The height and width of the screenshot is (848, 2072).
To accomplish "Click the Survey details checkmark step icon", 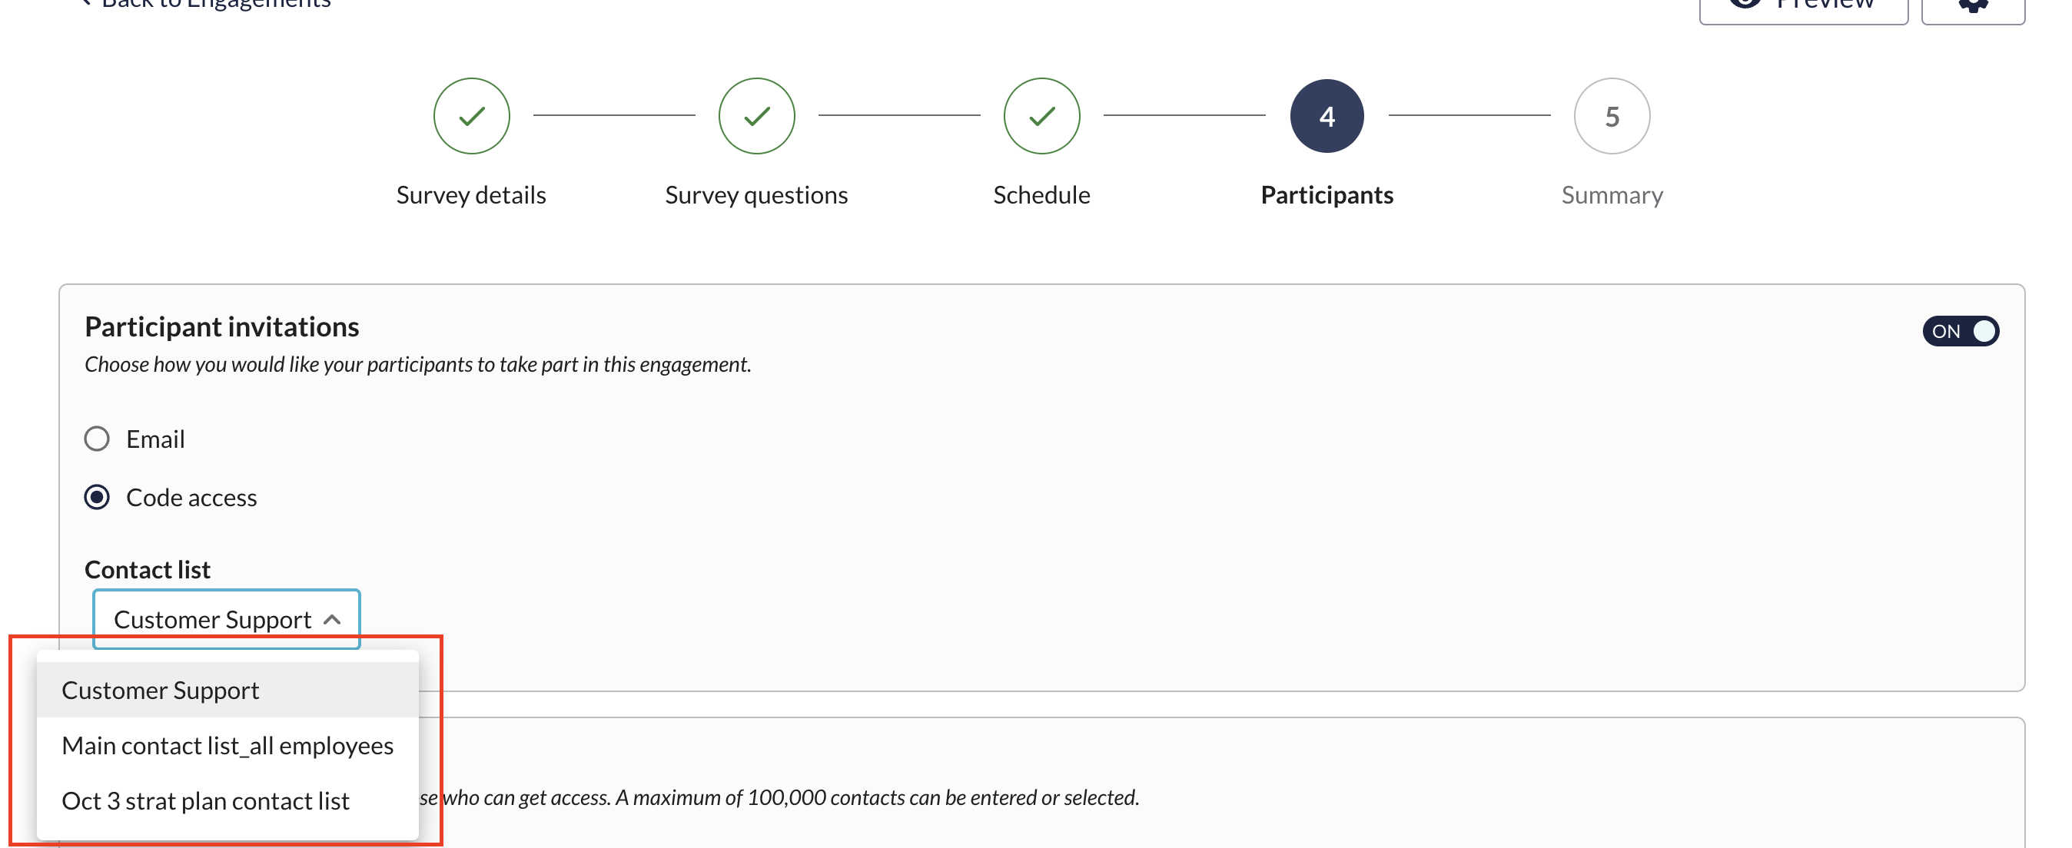I will [x=471, y=117].
